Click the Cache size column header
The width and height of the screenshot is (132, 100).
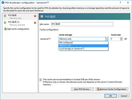[x=116, y=35]
